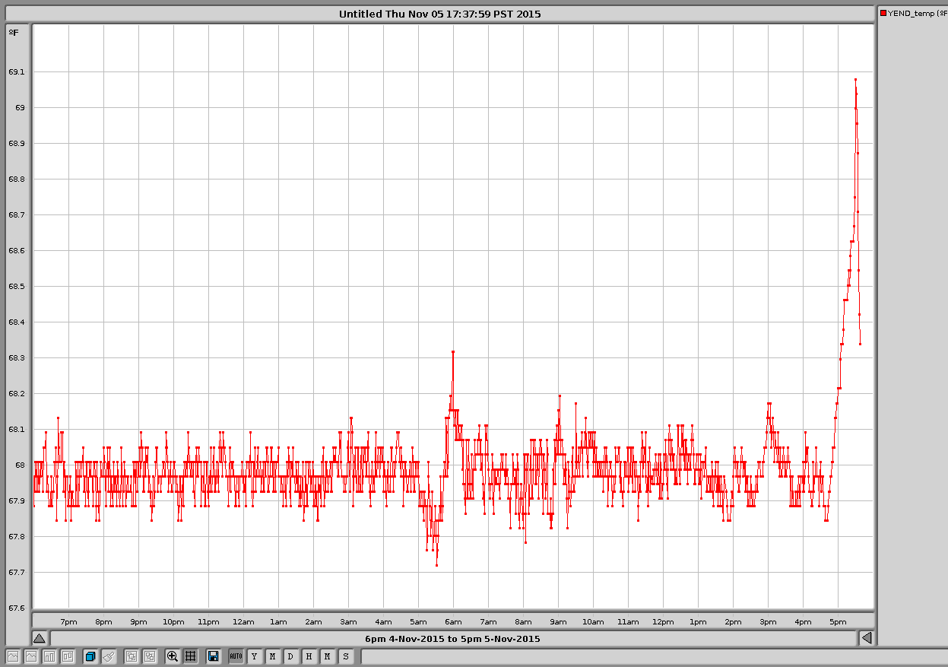Click the 67.6 y-axis label
Viewport: 948px width, 667px height.
[x=16, y=608]
